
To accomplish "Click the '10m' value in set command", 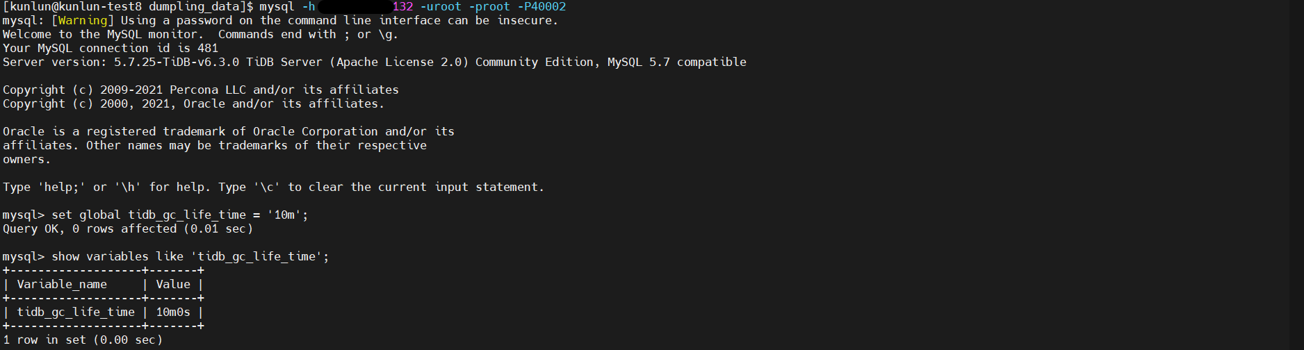I will click(x=284, y=215).
